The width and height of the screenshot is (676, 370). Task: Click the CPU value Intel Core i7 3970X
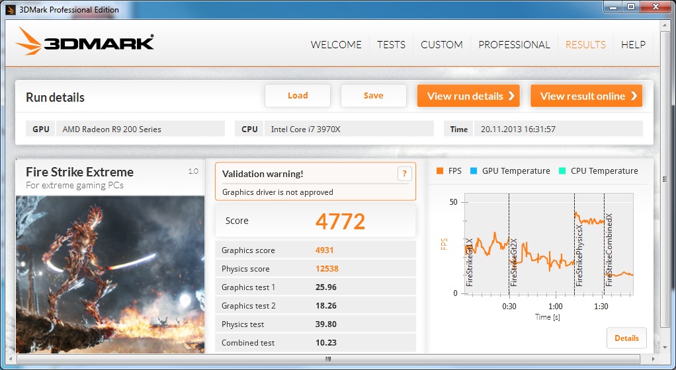349,129
